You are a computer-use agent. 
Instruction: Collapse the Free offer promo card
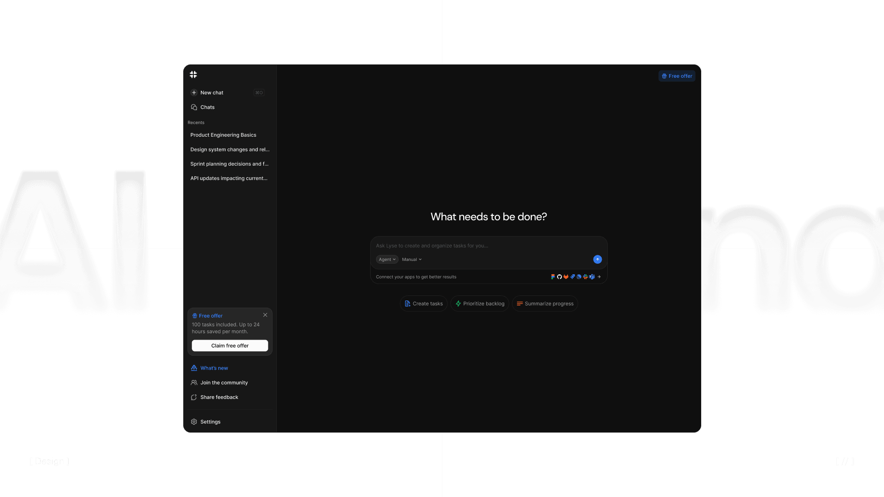tap(265, 315)
